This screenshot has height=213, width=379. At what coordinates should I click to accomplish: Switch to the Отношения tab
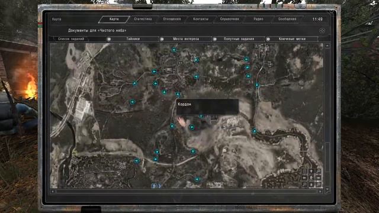(172, 19)
